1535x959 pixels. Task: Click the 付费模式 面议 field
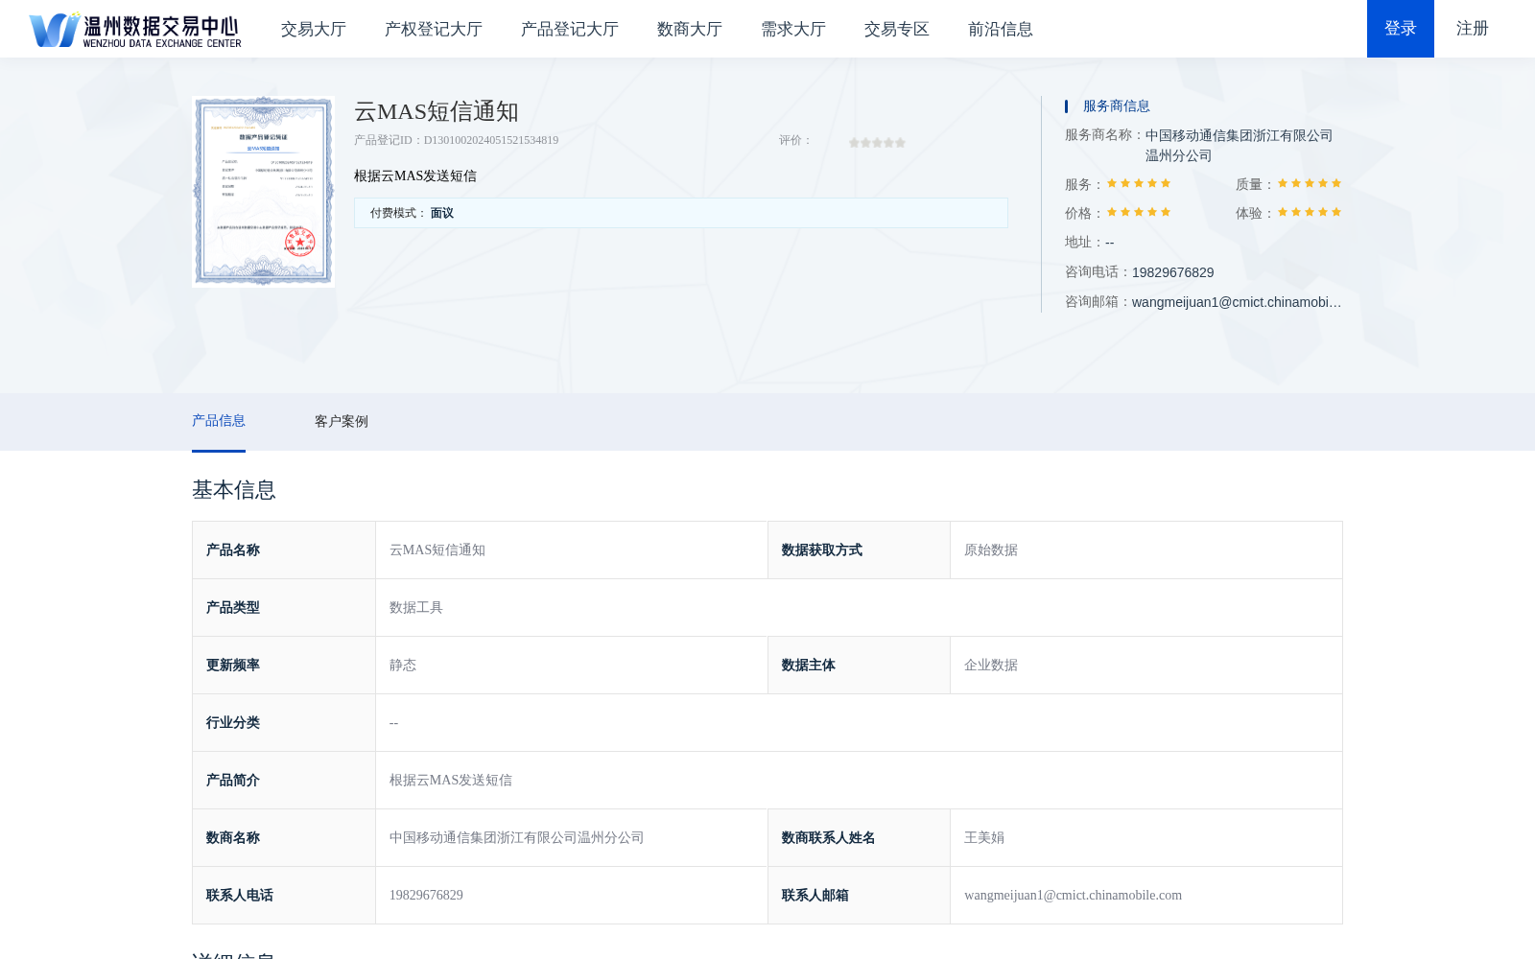tap(681, 213)
